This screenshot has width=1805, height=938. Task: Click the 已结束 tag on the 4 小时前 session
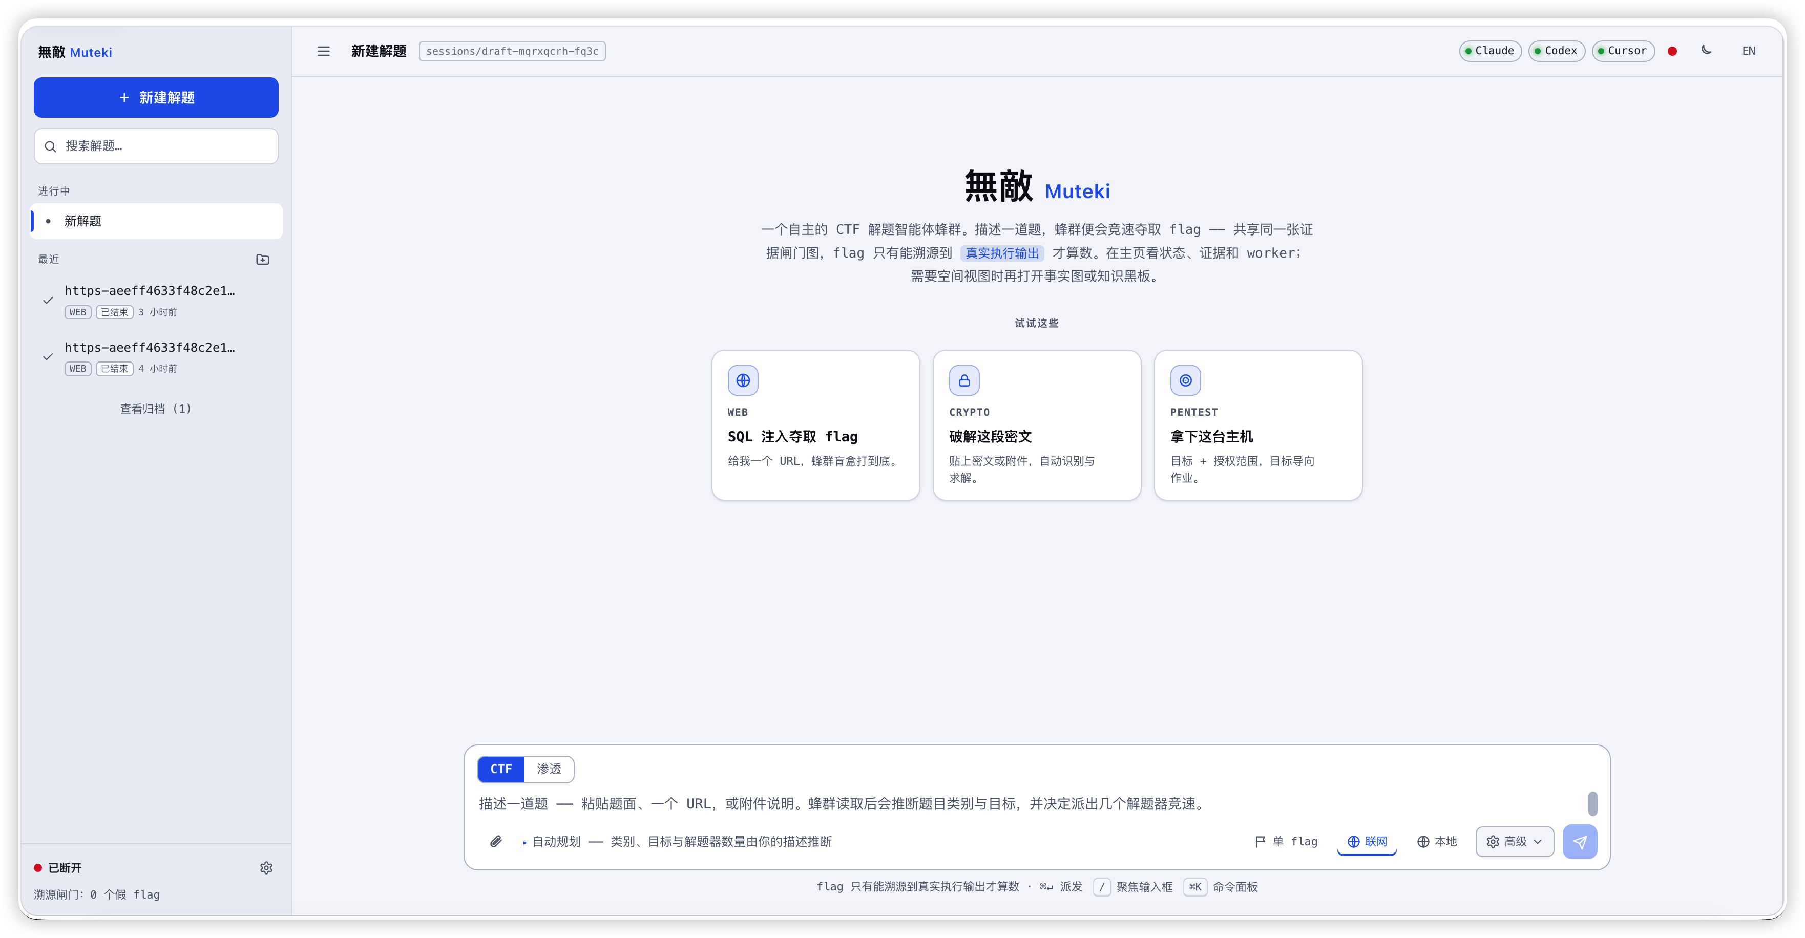[x=114, y=369]
